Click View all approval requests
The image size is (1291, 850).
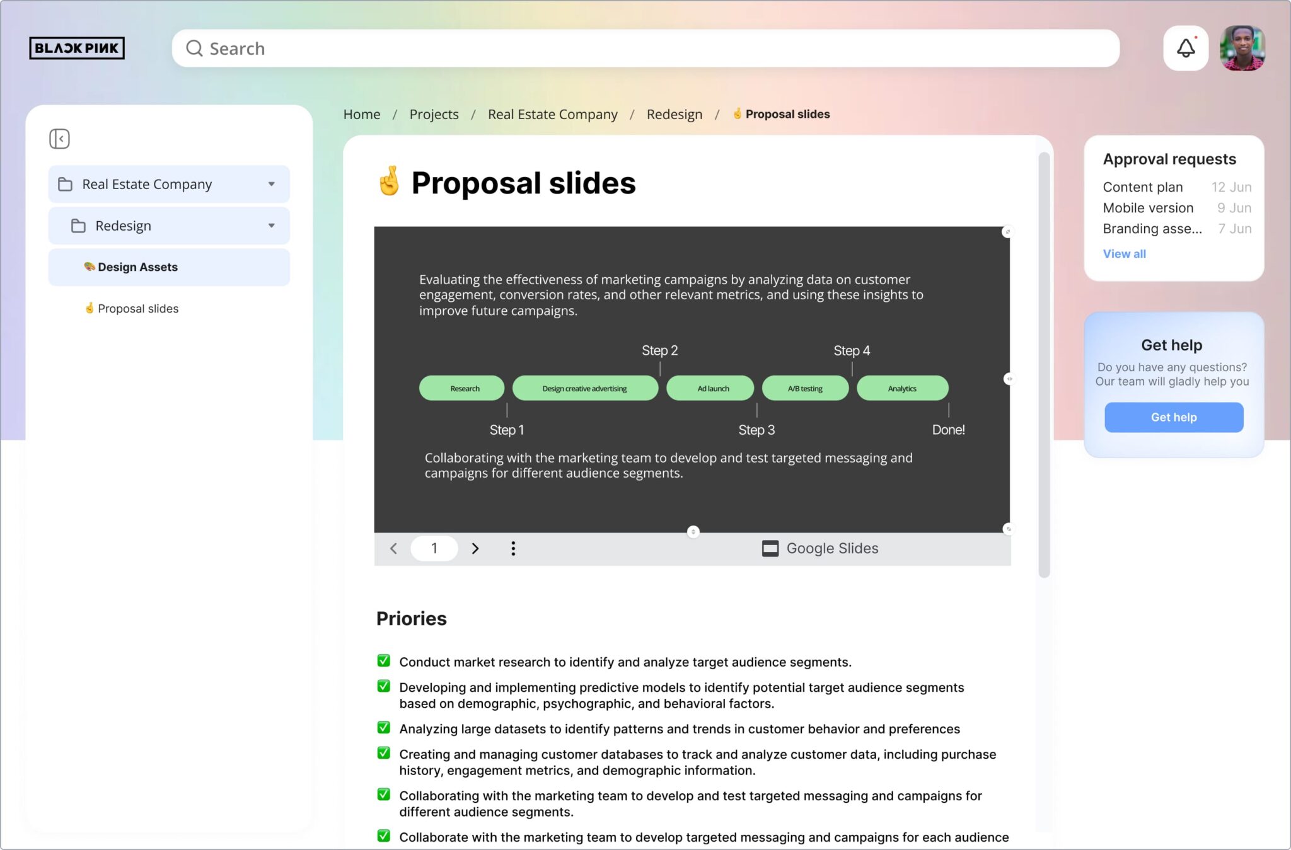pos(1124,253)
